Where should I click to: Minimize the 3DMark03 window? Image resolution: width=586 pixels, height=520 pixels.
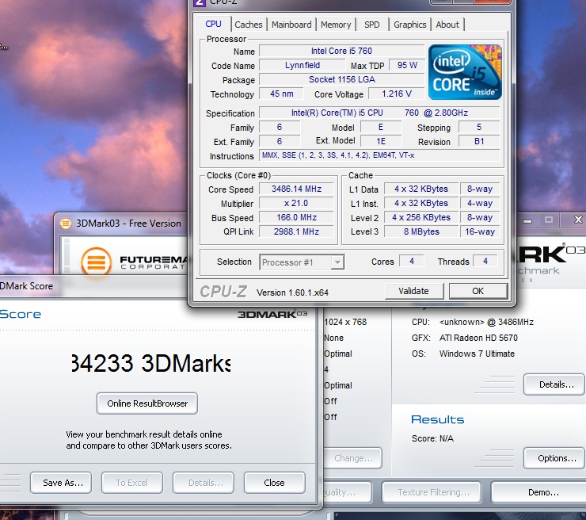pyautogui.click(x=527, y=220)
